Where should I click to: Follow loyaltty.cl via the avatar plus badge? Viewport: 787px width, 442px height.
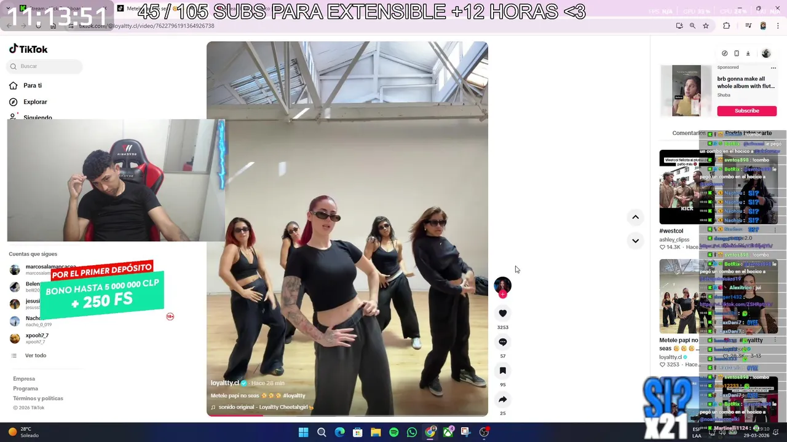tap(502, 294)
